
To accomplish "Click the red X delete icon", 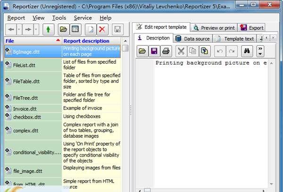I will (x=102, y=29).
